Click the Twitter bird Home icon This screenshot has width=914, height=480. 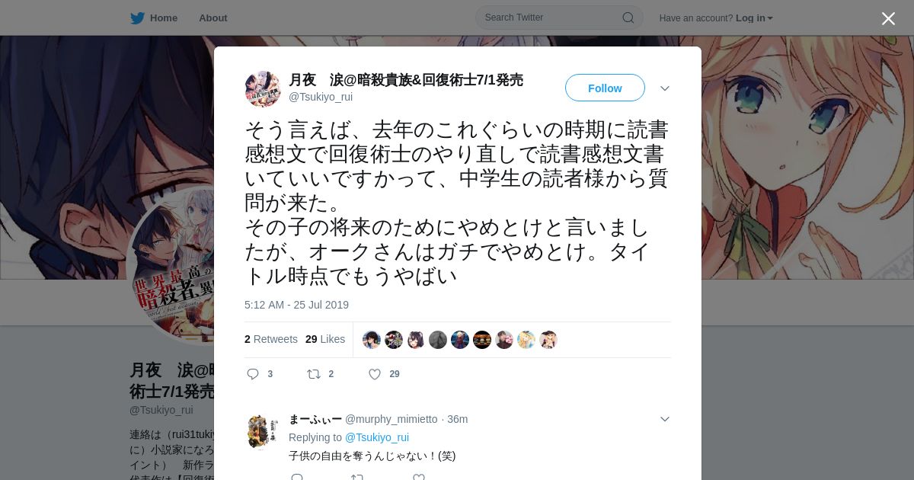137,18
